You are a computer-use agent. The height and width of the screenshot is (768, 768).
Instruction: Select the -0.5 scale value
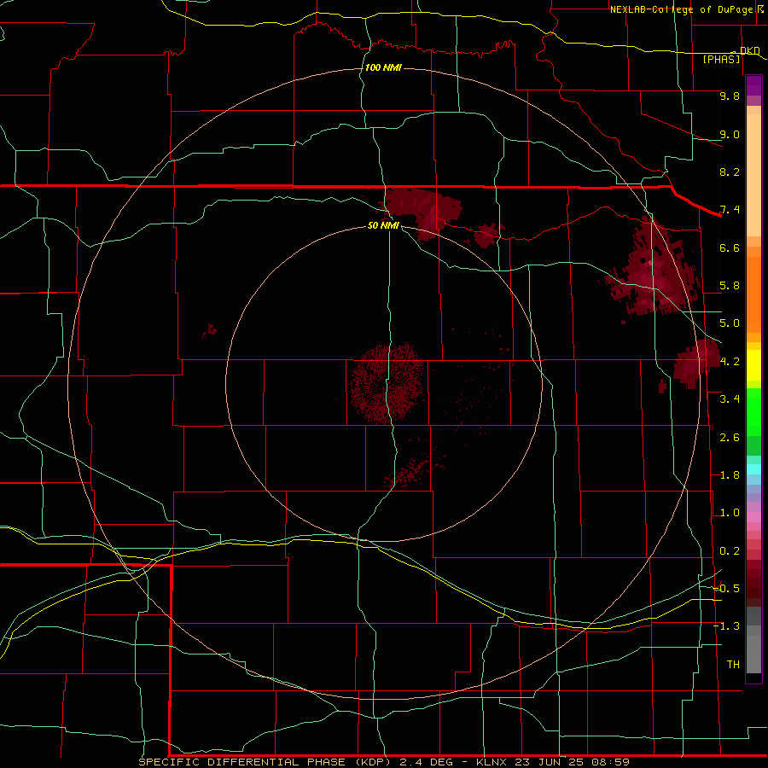click(x=727, y=588)
